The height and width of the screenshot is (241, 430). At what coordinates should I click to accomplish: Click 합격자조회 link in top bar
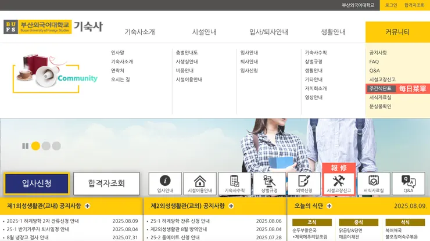[414, 5]
